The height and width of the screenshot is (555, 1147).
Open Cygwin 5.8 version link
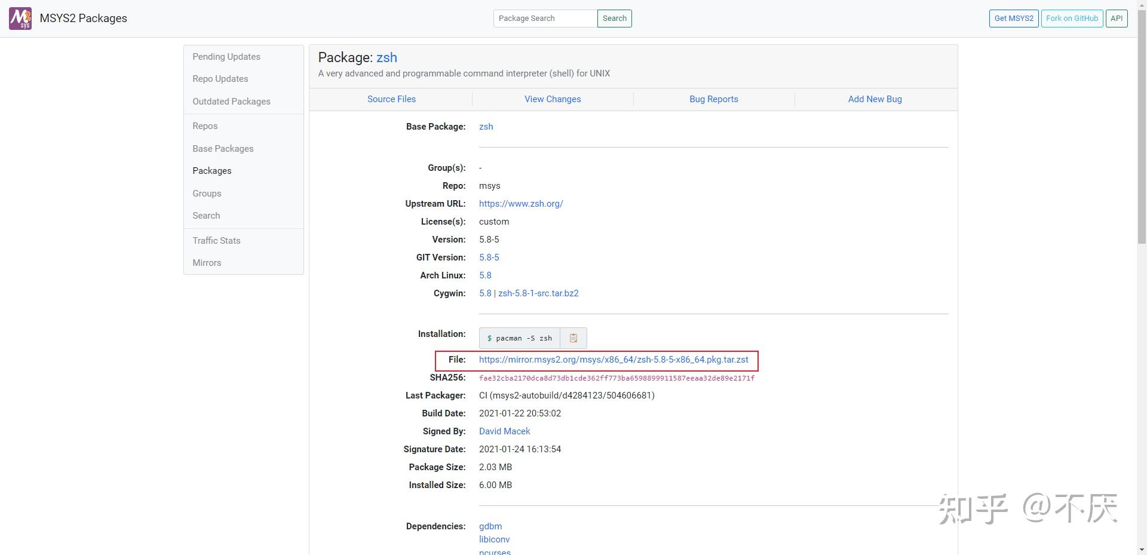[x=485, y=293]
